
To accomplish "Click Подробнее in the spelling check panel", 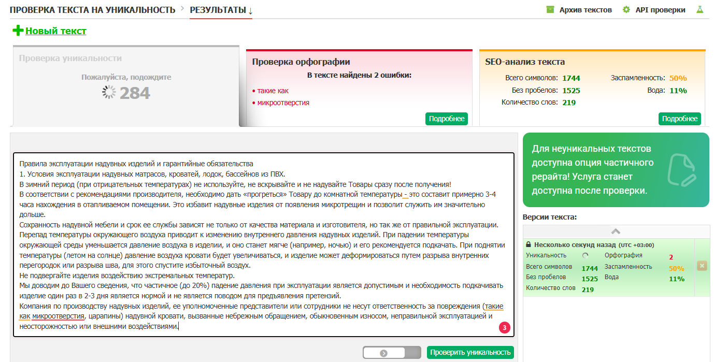I will pos(446,119).
